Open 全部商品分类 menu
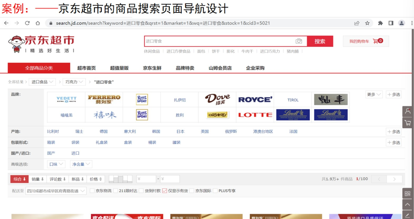 [x=39, y=68]
